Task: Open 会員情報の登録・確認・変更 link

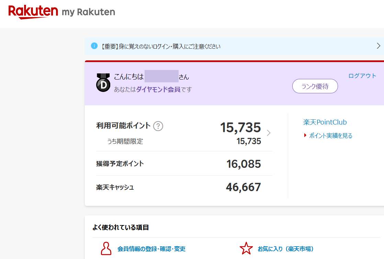Action: (x=151, y=249)
